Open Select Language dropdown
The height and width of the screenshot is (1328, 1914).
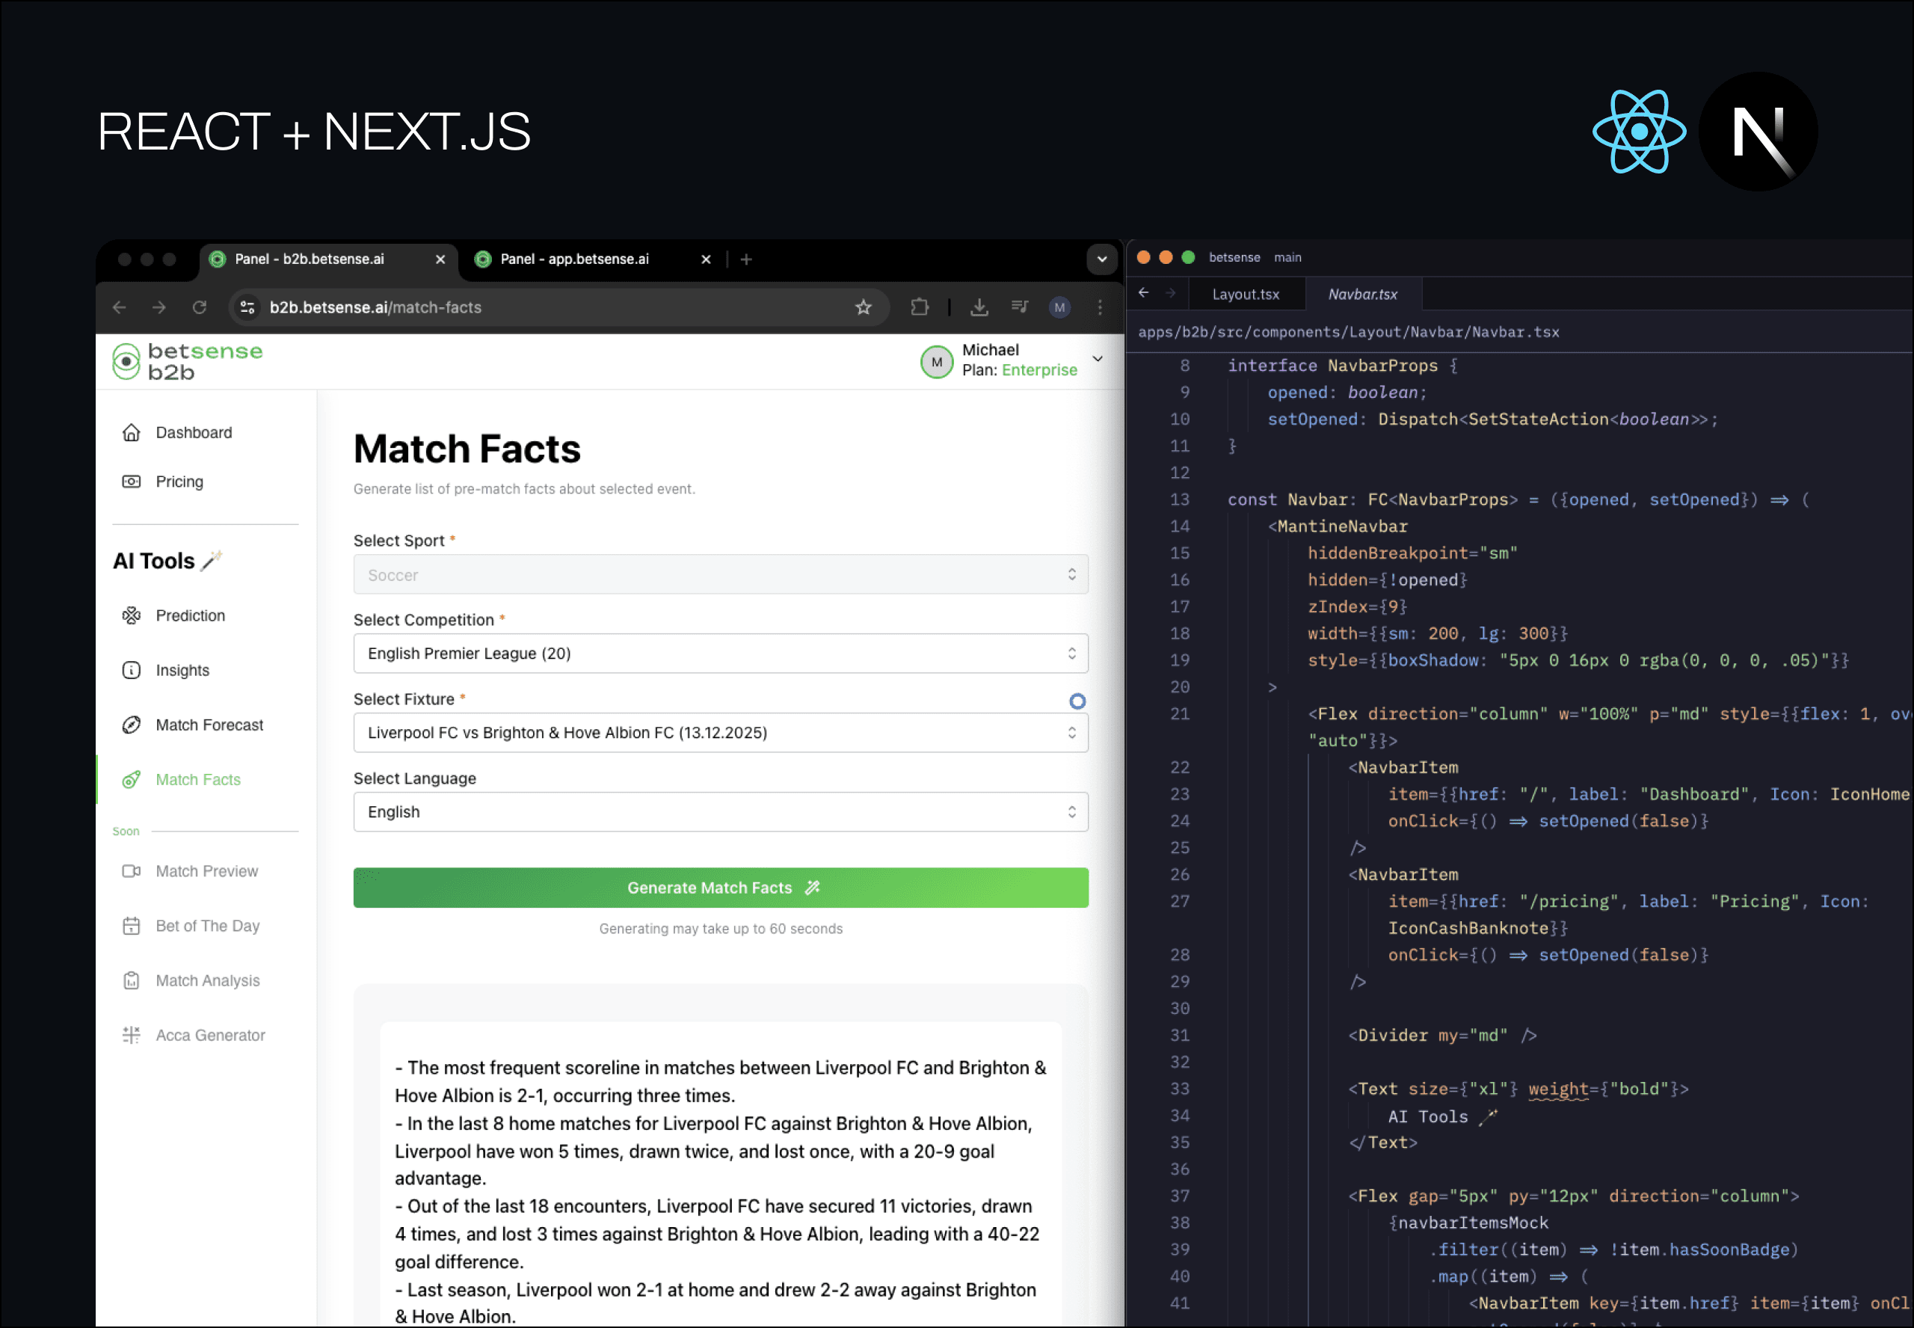(720, 811)
